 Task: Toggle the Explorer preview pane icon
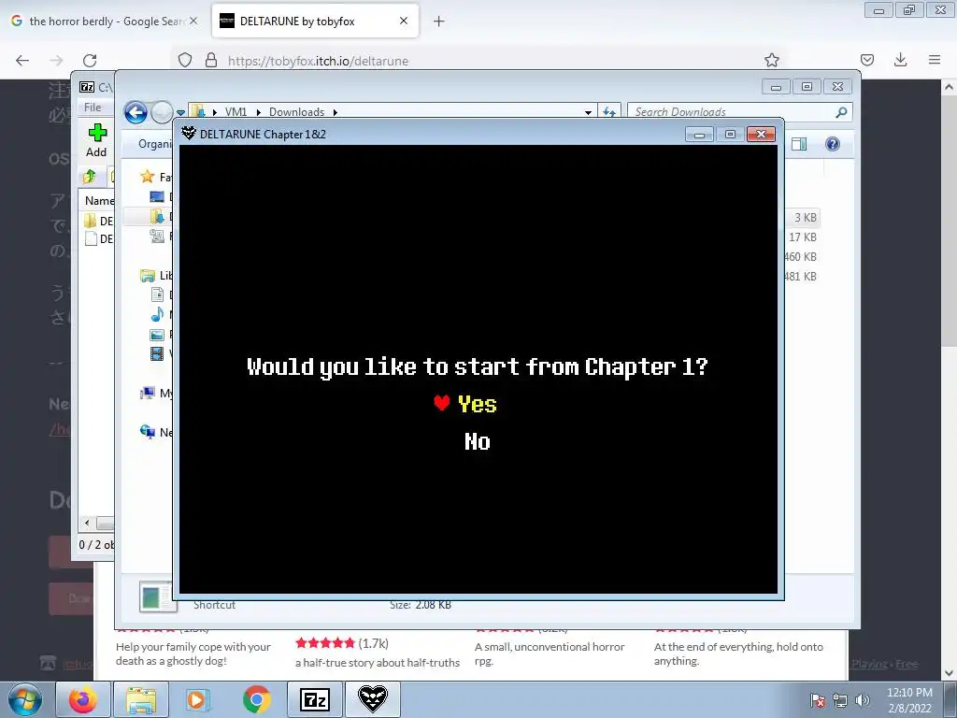[x=799, y=144]
